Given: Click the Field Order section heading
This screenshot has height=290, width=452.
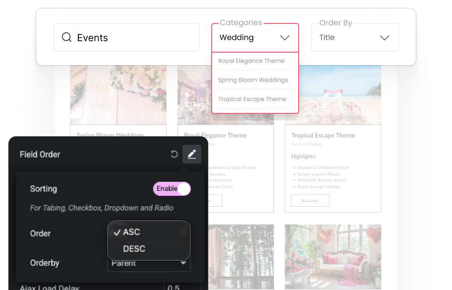Looking at the screenshot, I should point(40,154).
